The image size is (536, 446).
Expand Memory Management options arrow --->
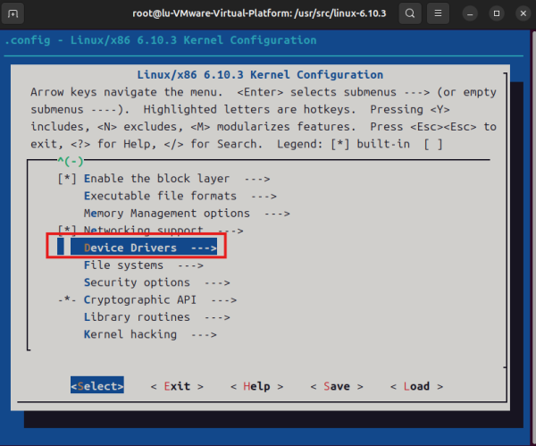(x=277, y=214)
